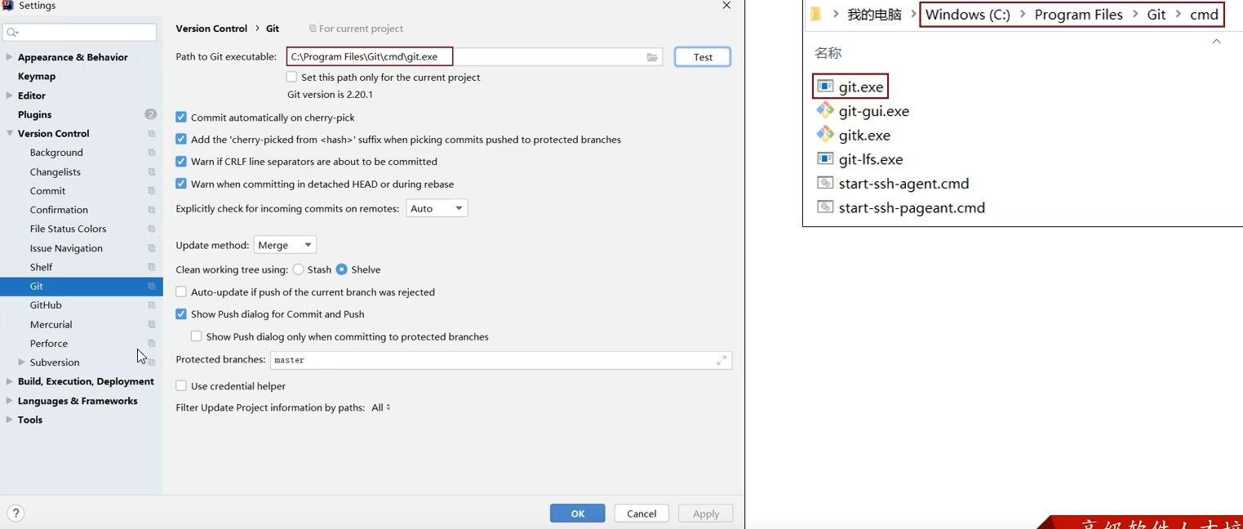Image resolution: width=1243 pixels, height=529 pixels.
Task: Expand Build, Execution, Deployment section
Action: coord(9,382)
